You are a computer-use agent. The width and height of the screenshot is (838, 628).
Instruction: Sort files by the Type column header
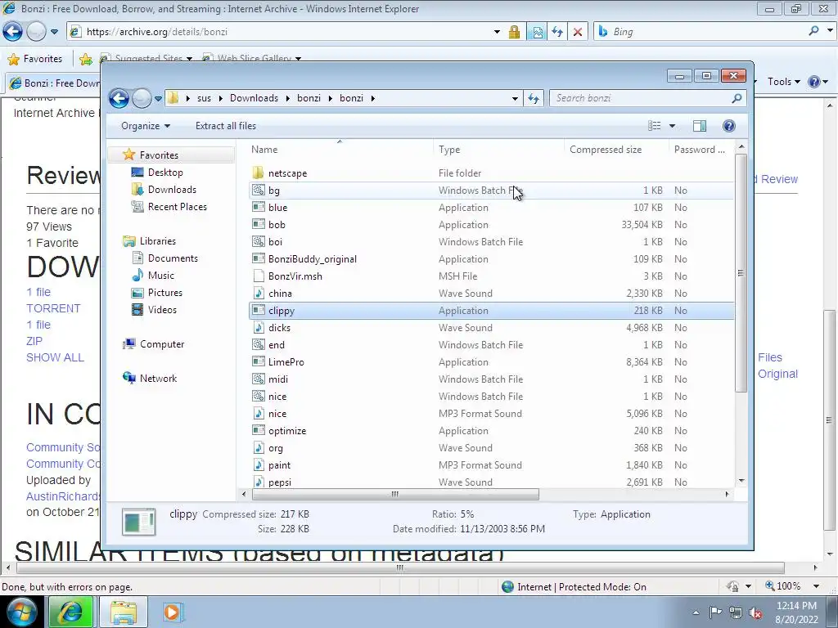(449, 150)
